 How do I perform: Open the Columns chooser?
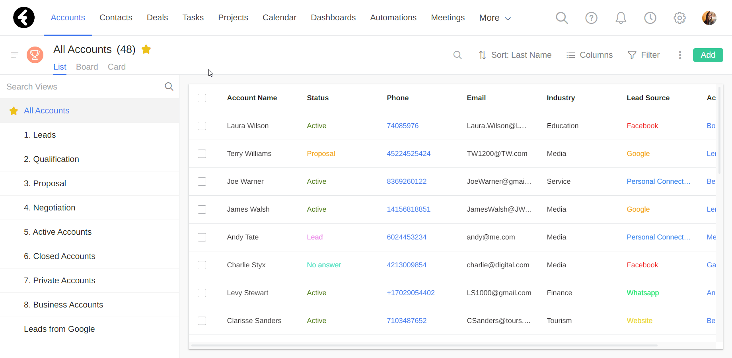(590, 55)
